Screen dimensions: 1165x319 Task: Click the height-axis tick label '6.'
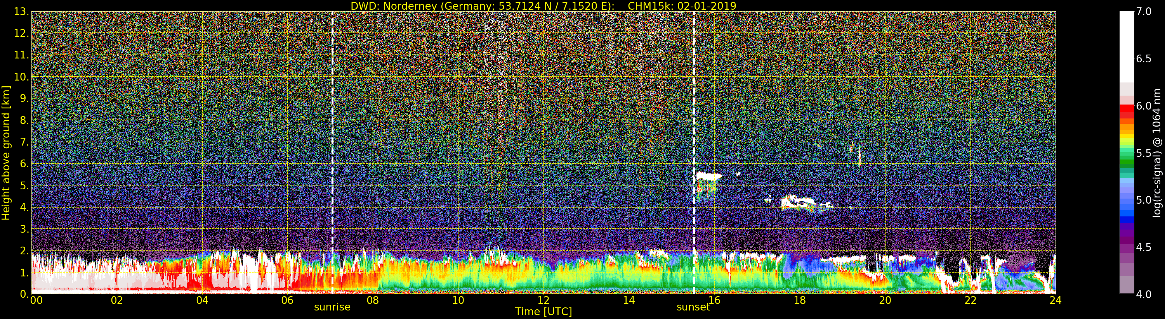point(24,164)
